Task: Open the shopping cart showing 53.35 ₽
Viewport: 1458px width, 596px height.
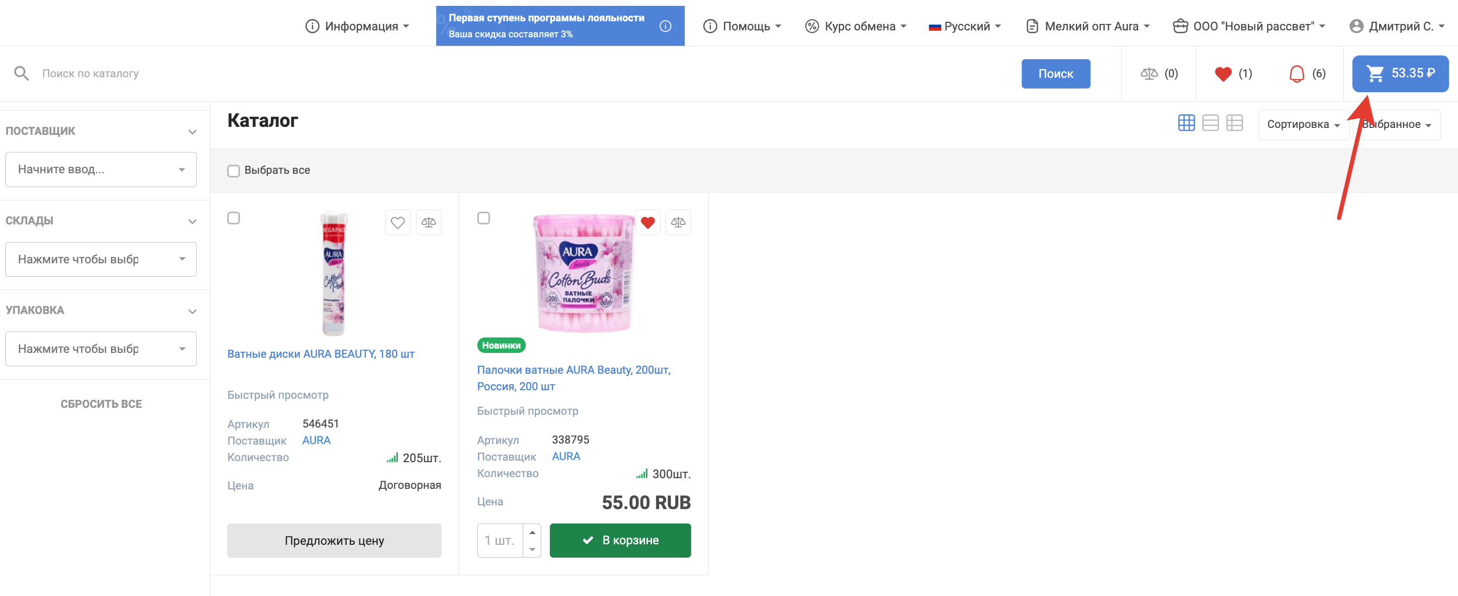Action: [x=1399, y=74]
